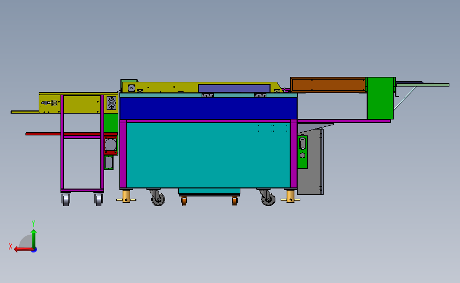Select the left wheel of the magenta cart

66,199
